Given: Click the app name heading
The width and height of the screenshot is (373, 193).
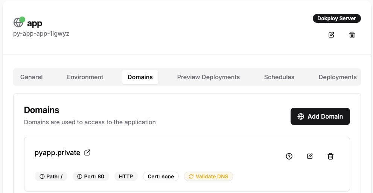Looking at the screenshot, I should coord(35,24).
